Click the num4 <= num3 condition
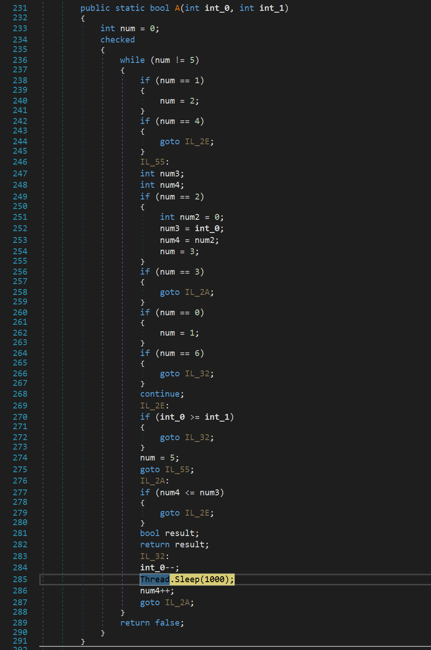Viewport: 431px width, 650px height. pyautogui.click(x=189, y=493)
